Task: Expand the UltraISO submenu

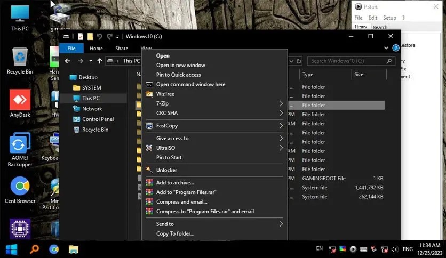Action: [x=281, y=148]
